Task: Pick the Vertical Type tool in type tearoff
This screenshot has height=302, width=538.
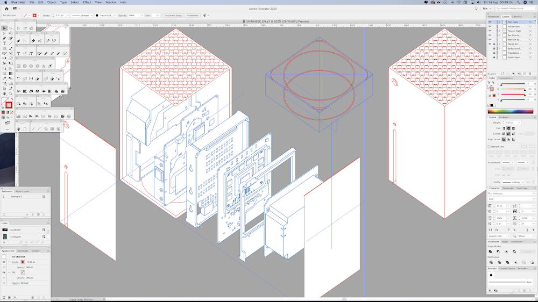Action: click(31, 54)
